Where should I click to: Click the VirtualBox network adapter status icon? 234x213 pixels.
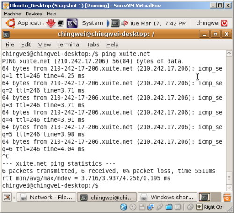point(151,207)
